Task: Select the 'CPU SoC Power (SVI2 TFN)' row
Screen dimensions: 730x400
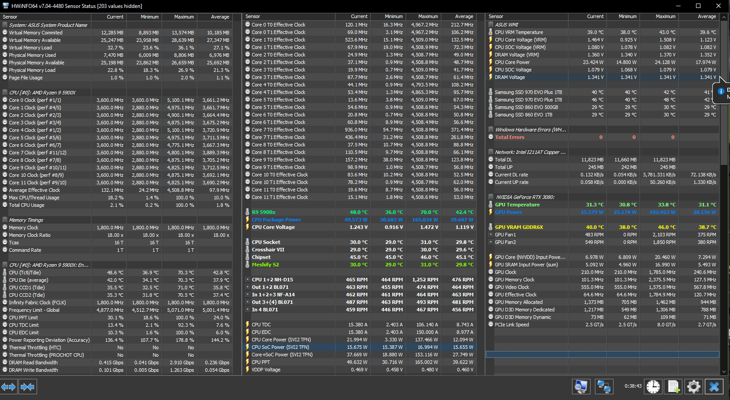Action: coord(360,347)
